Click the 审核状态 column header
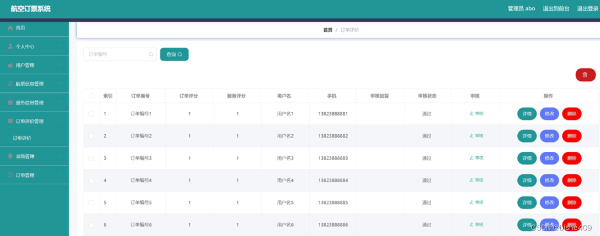 (x=427, y=96)
